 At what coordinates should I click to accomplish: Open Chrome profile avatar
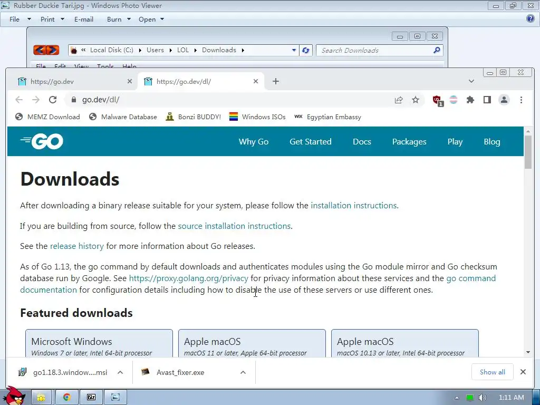504,100
